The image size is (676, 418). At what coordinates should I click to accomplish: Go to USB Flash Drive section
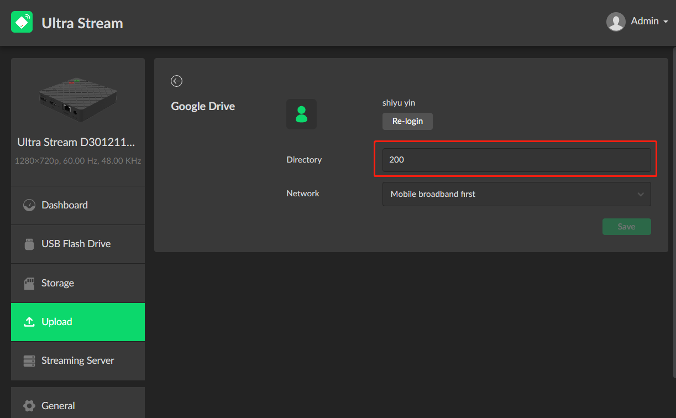(x=78, y=244)
